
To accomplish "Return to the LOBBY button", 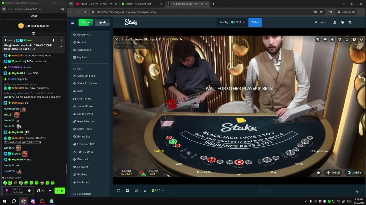I will [x=355, y=173].
